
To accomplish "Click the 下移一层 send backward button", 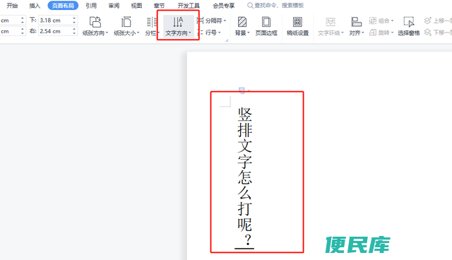I will 438,32.
